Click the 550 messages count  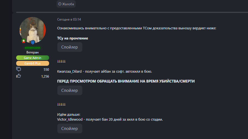click(x=46, y=70)
